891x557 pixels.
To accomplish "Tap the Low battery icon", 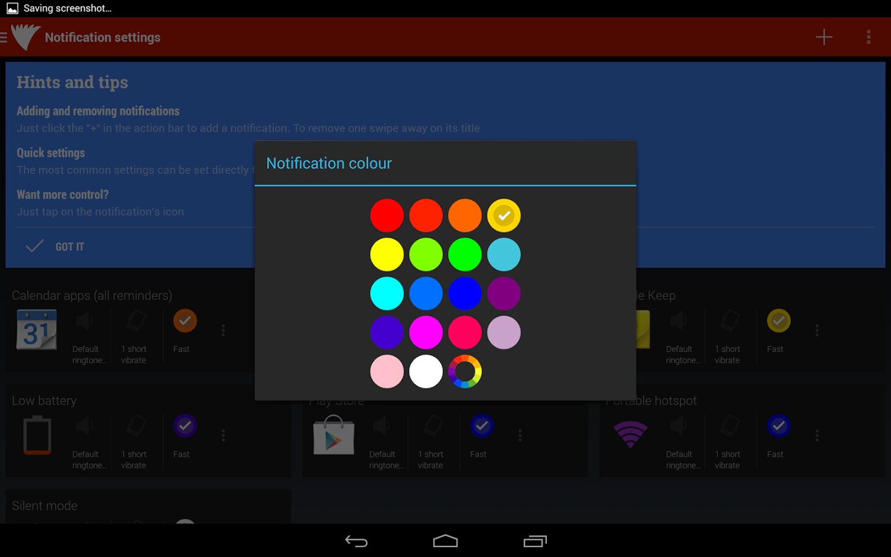I will (37, 435).
